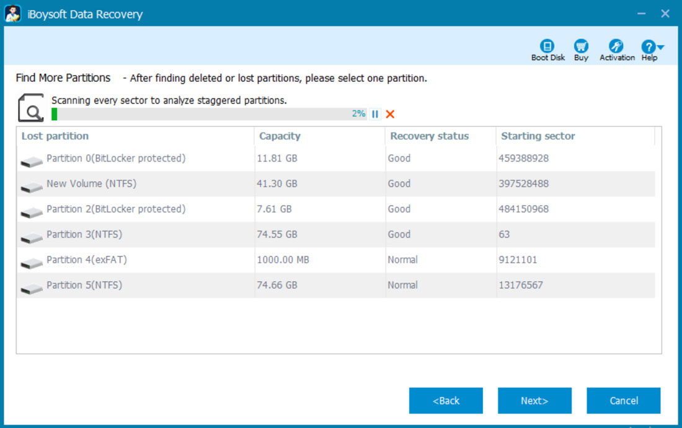
Task: Choose Partition 4 (exFAT) entry
Action: [87, 260]
